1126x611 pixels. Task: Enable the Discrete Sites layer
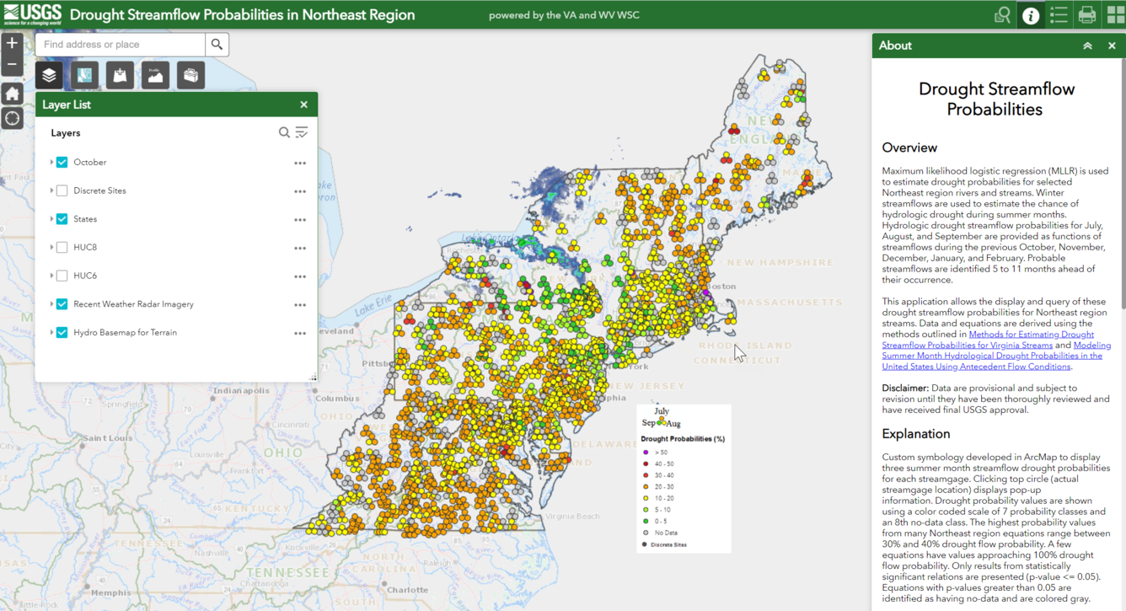[x=61, y=190]
